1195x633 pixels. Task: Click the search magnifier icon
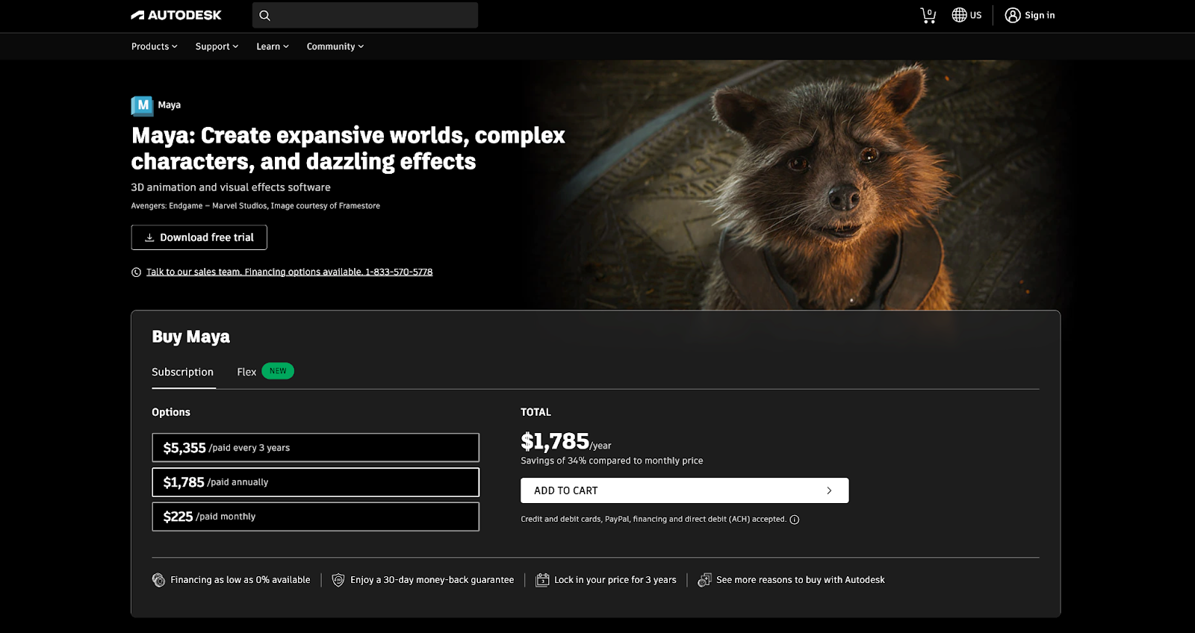coord(264,15)
